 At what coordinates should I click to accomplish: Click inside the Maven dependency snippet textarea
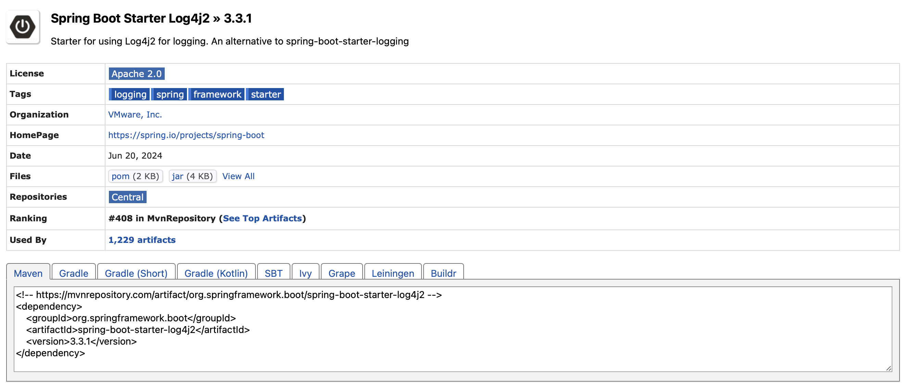[453, 329]
